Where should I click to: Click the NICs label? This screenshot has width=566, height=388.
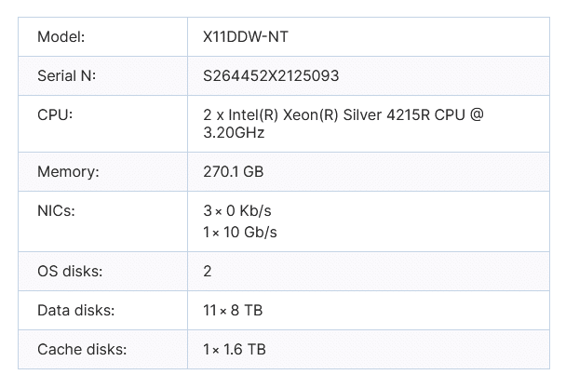coord(56,211)
